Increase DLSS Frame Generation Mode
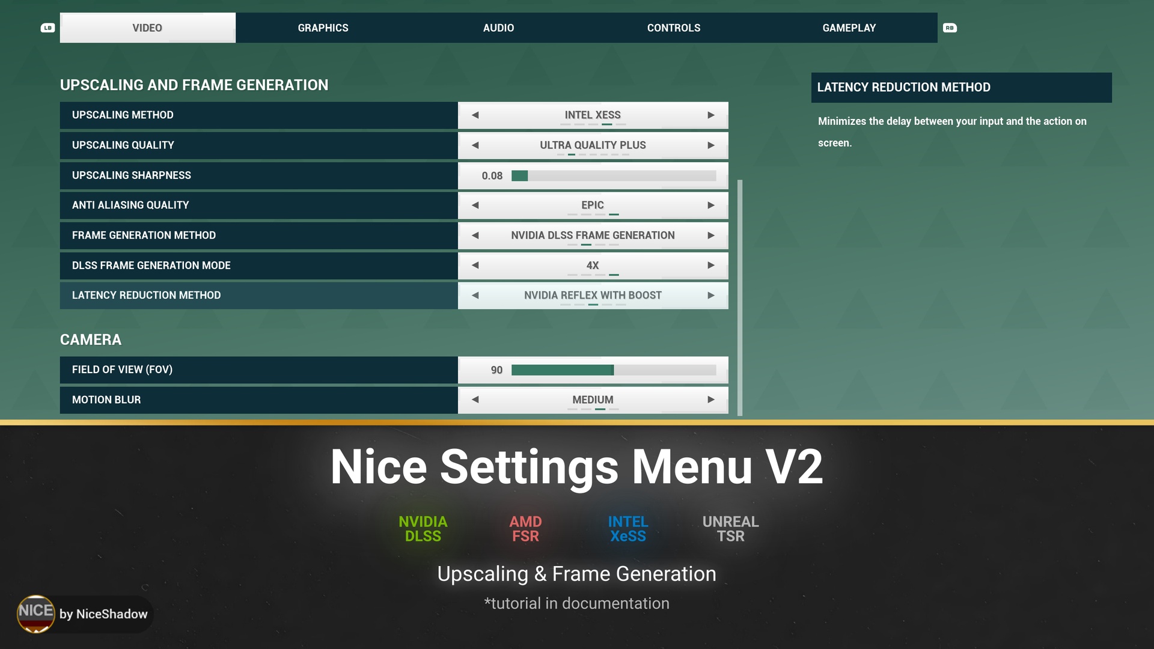The image size is (1154, 649). tap(711, 265)
